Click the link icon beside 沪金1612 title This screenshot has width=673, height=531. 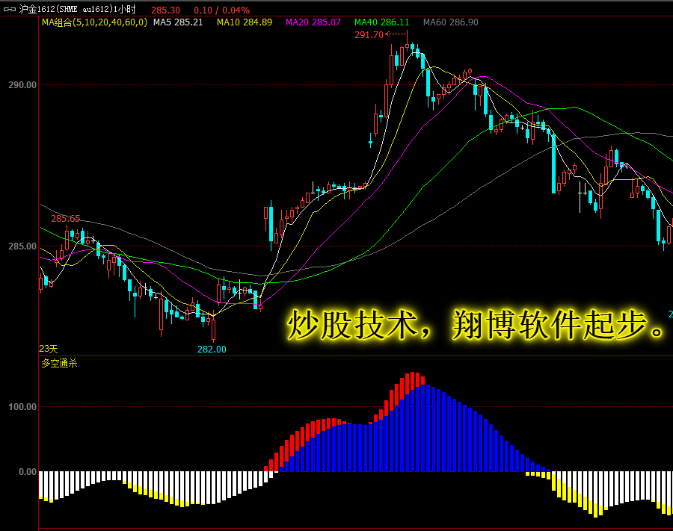[10, 9]
